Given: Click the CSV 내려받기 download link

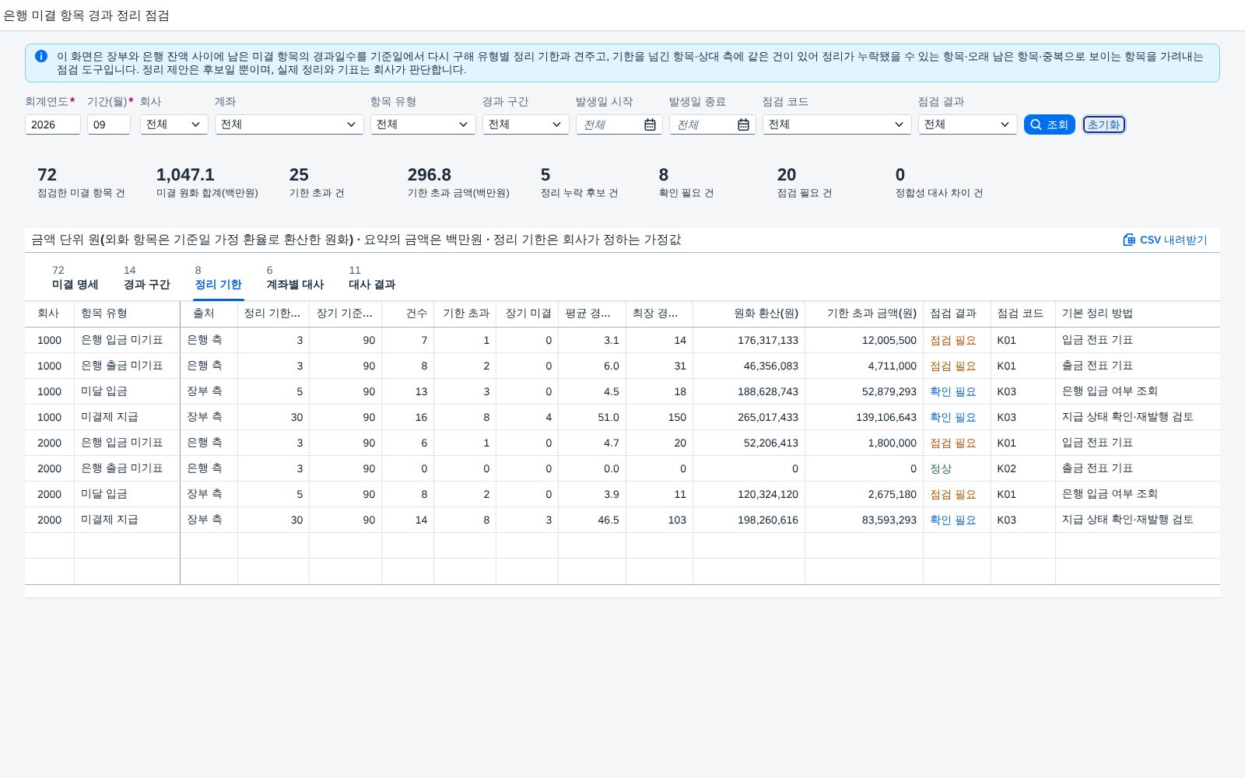Looking at the screenshot, I should (x=1165, y=240).
